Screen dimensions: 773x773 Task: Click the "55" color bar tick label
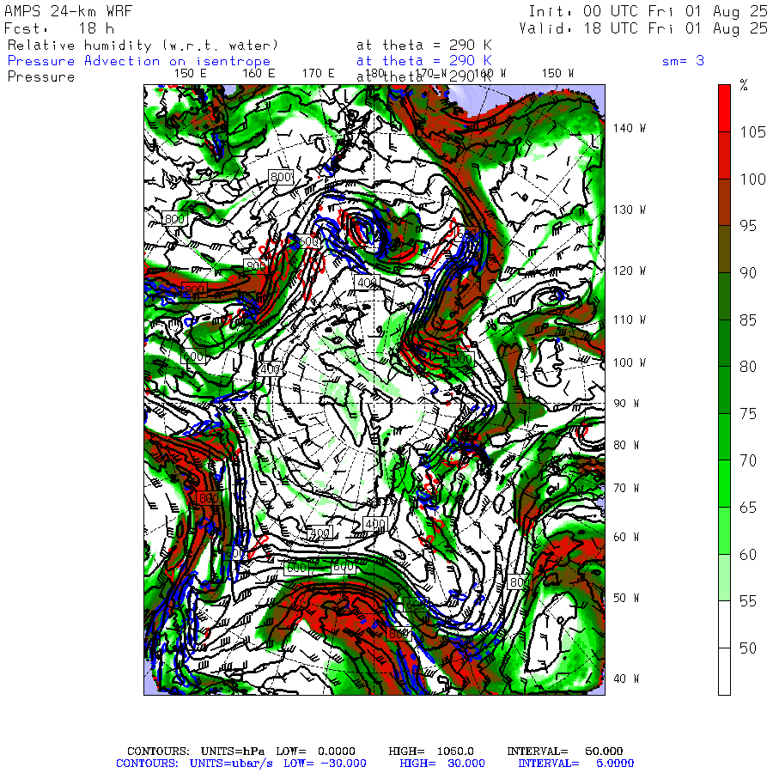pyautogui.click(x=748, y=601)
